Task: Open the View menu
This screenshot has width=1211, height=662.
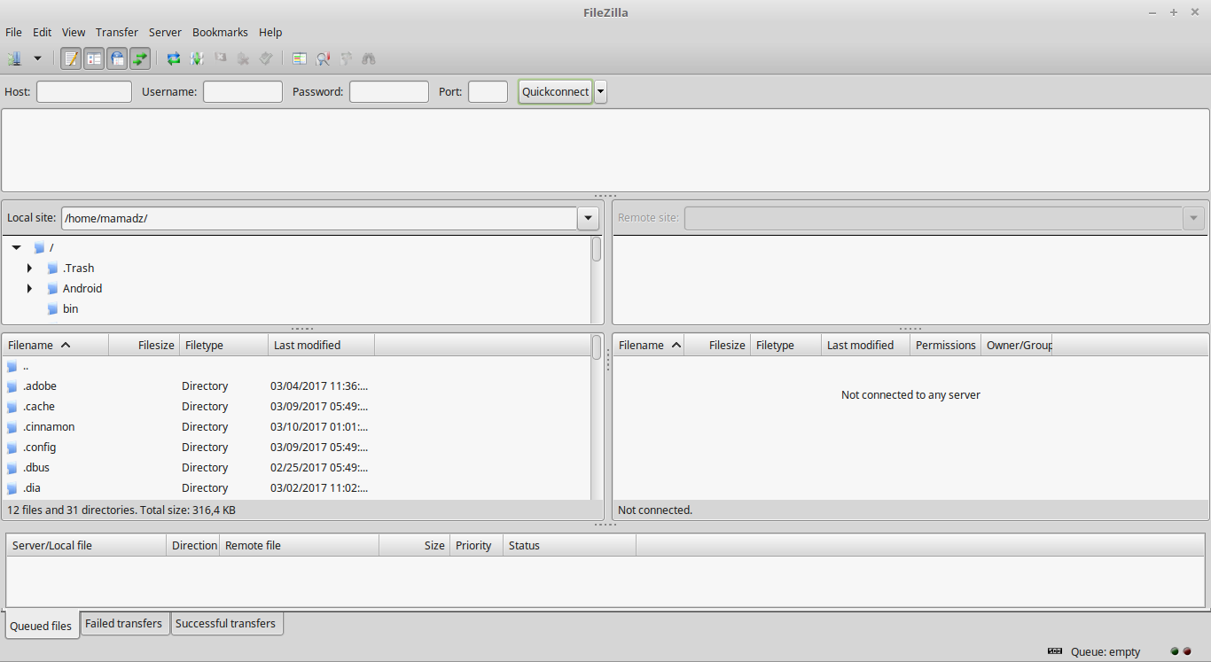Action: [74, 33]
